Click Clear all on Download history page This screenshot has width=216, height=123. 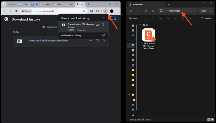pyautogui.click(x=113, y=19)
